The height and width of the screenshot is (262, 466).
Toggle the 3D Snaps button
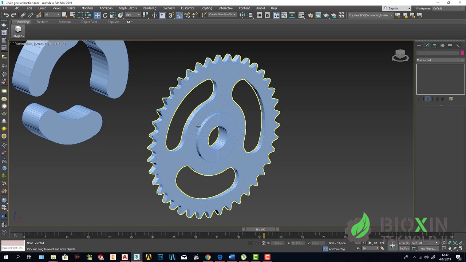(x=171, y=15)
